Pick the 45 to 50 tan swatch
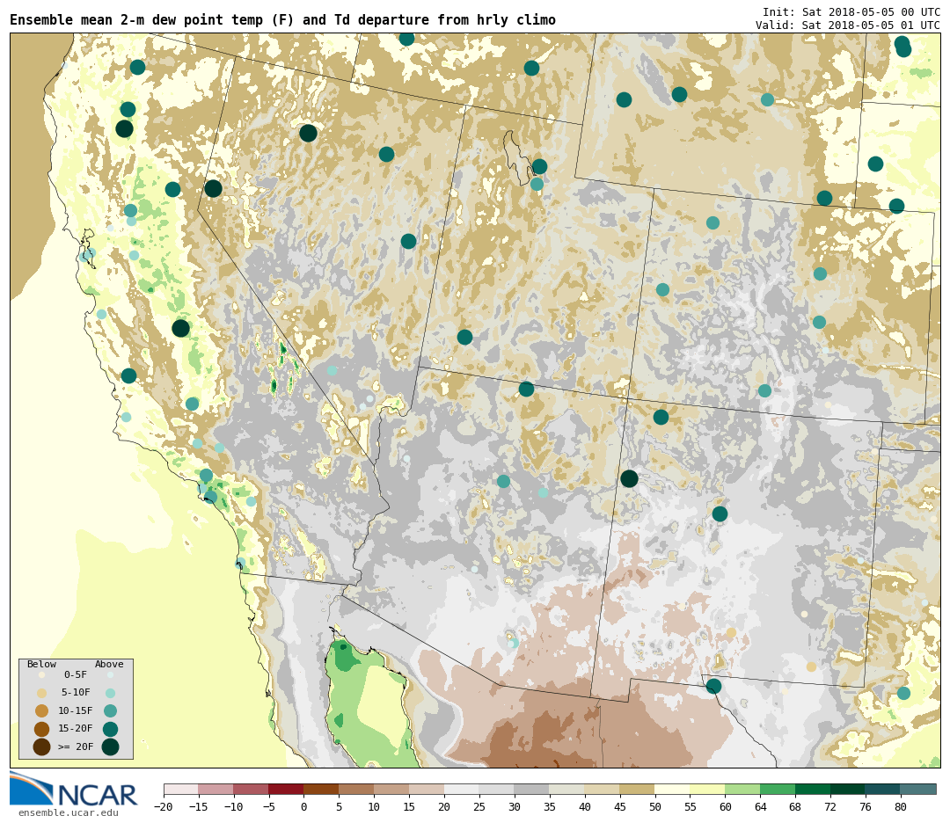This screenshot has width=950, height=823. [x=638, y=789]
